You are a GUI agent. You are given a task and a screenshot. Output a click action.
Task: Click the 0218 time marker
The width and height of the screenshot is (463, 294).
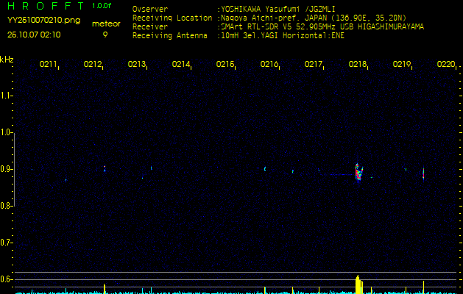pos(358,65)
